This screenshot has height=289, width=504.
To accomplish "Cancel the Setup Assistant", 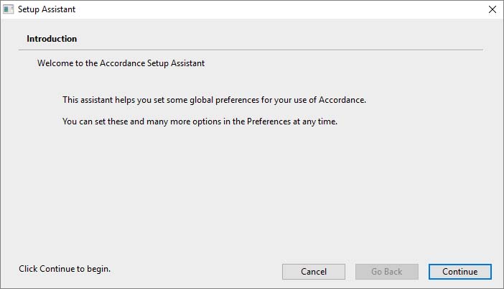I will [314, 272].
